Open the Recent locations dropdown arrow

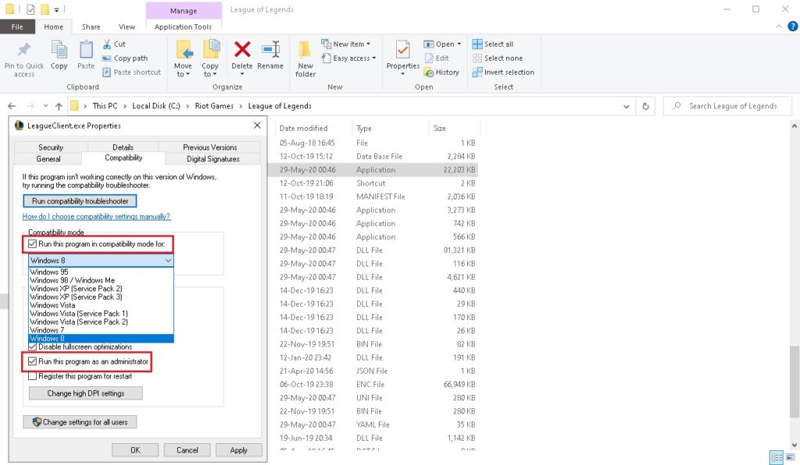pos(45,106)
